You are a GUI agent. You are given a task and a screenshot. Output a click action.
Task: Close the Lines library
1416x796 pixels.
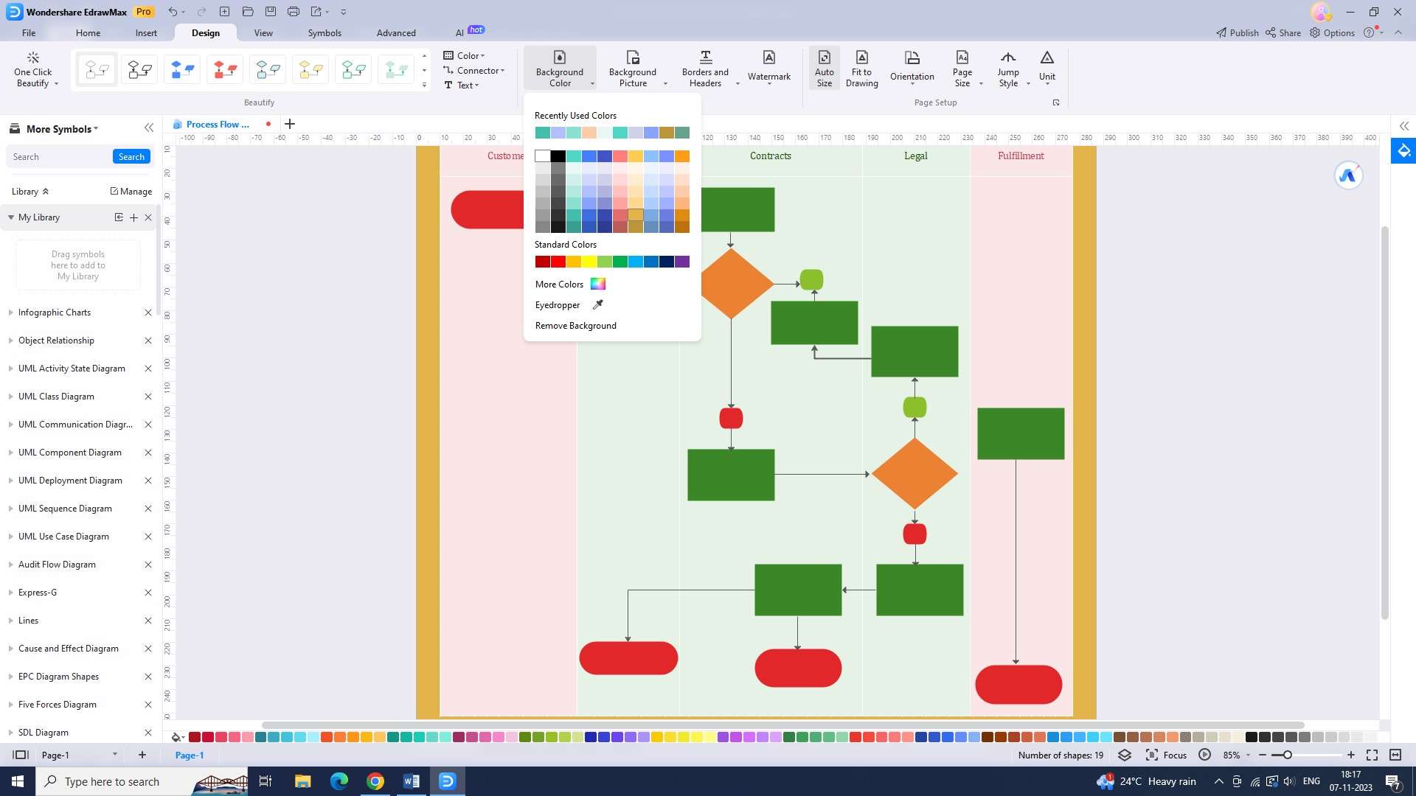coord(148,621)
